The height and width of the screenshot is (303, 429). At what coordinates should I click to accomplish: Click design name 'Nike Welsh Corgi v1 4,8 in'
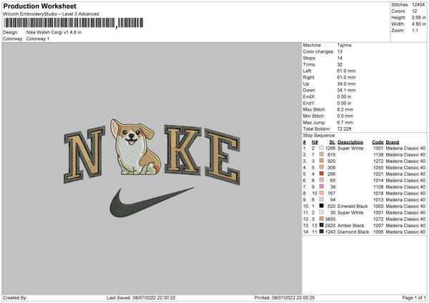(54, 32)
